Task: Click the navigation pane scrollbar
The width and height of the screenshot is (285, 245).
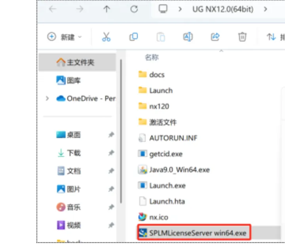Action: [121, 132]
